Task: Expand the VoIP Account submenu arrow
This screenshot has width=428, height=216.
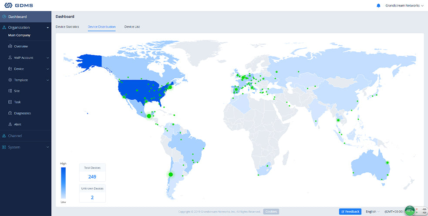Action: [47, 58]
